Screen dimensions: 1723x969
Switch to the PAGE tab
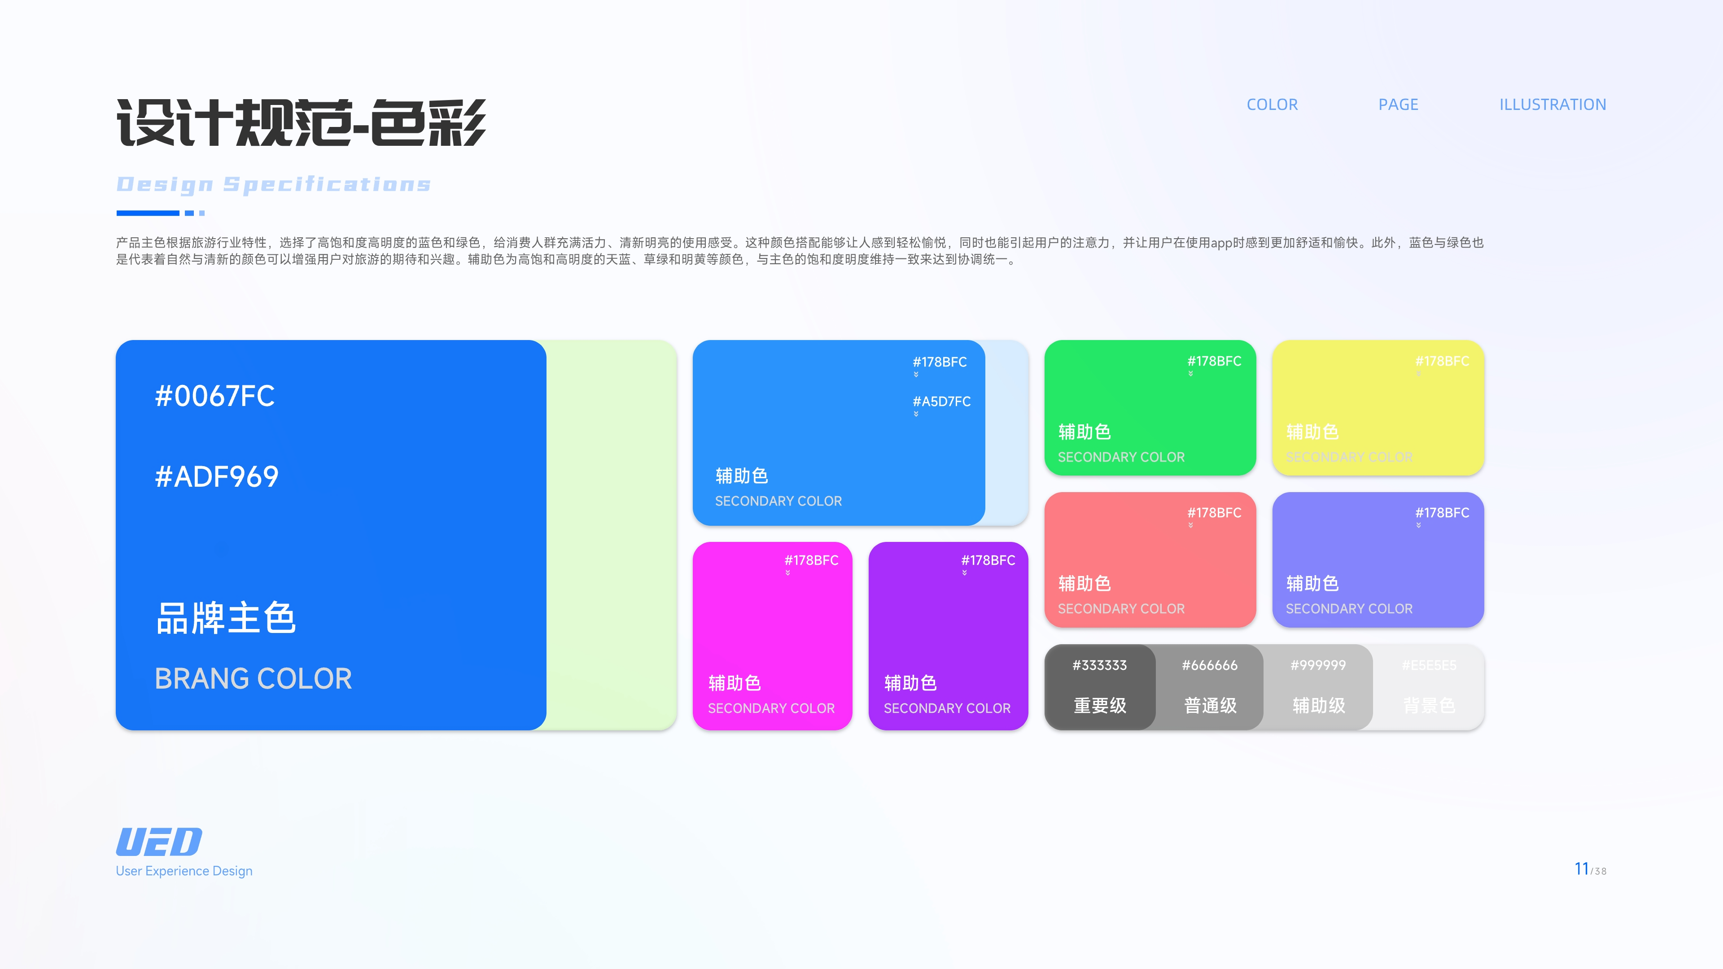pos(1398,105)
